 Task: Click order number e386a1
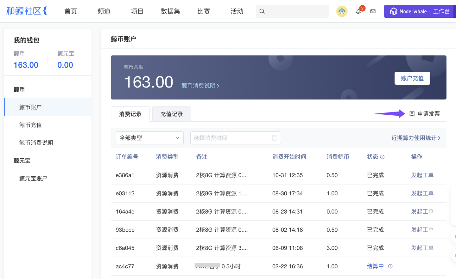(x=125, y=175)
